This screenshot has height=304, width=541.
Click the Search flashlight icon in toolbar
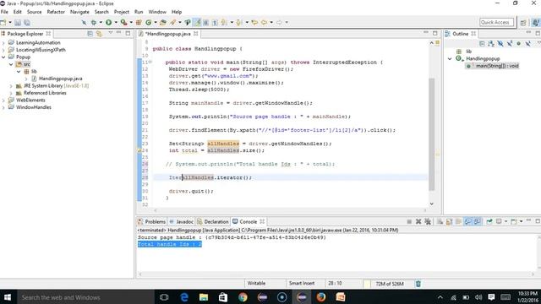172,23
